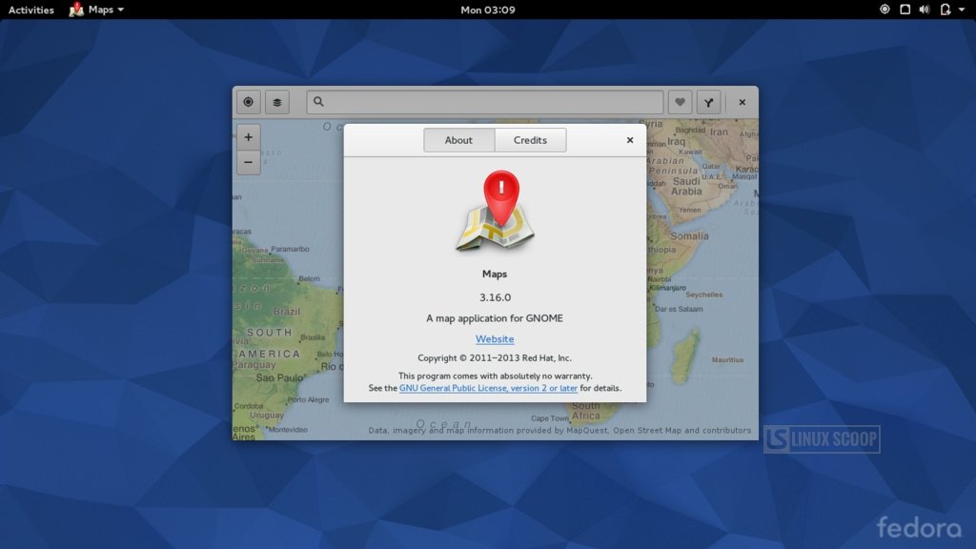Open the Mon 03:09 clock menu
976x549 pixels.
point(488,10)
